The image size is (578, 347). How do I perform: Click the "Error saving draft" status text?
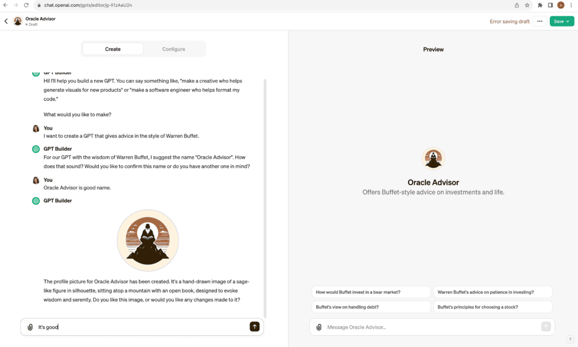tap(510, 21)
